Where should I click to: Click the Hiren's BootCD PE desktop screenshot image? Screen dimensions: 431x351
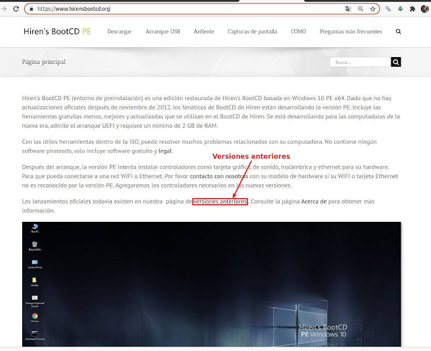[x=211, y=284]
